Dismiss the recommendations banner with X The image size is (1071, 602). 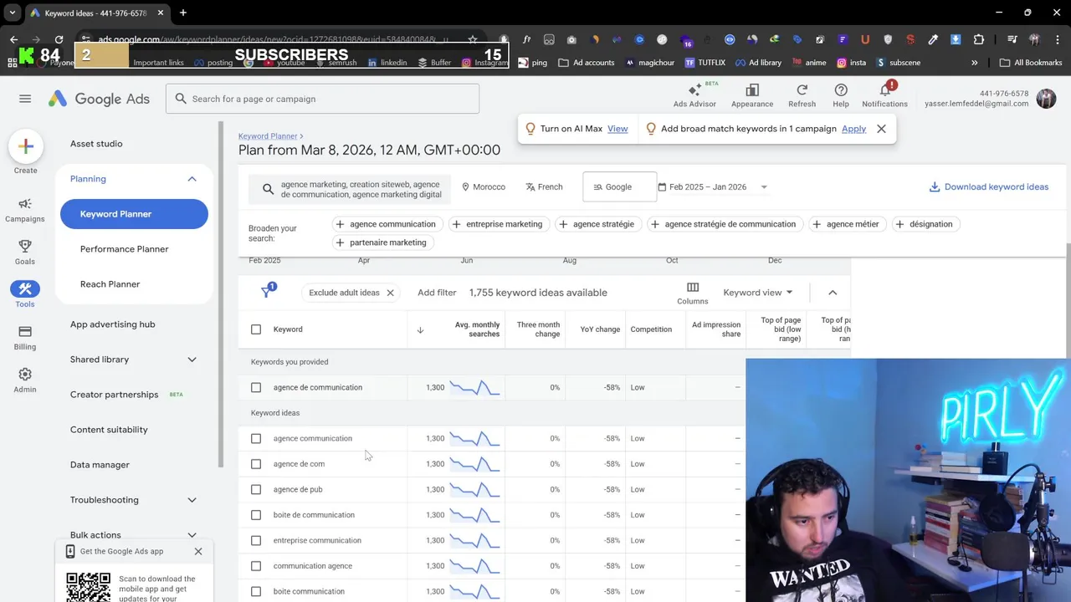[x=881, y=129]
